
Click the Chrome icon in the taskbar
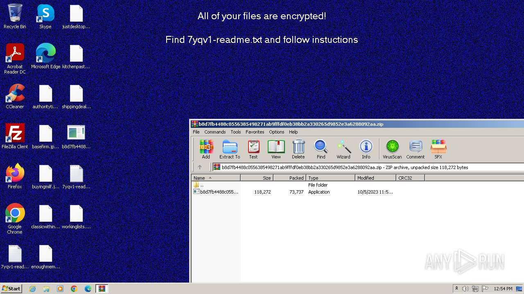point(74,289)
